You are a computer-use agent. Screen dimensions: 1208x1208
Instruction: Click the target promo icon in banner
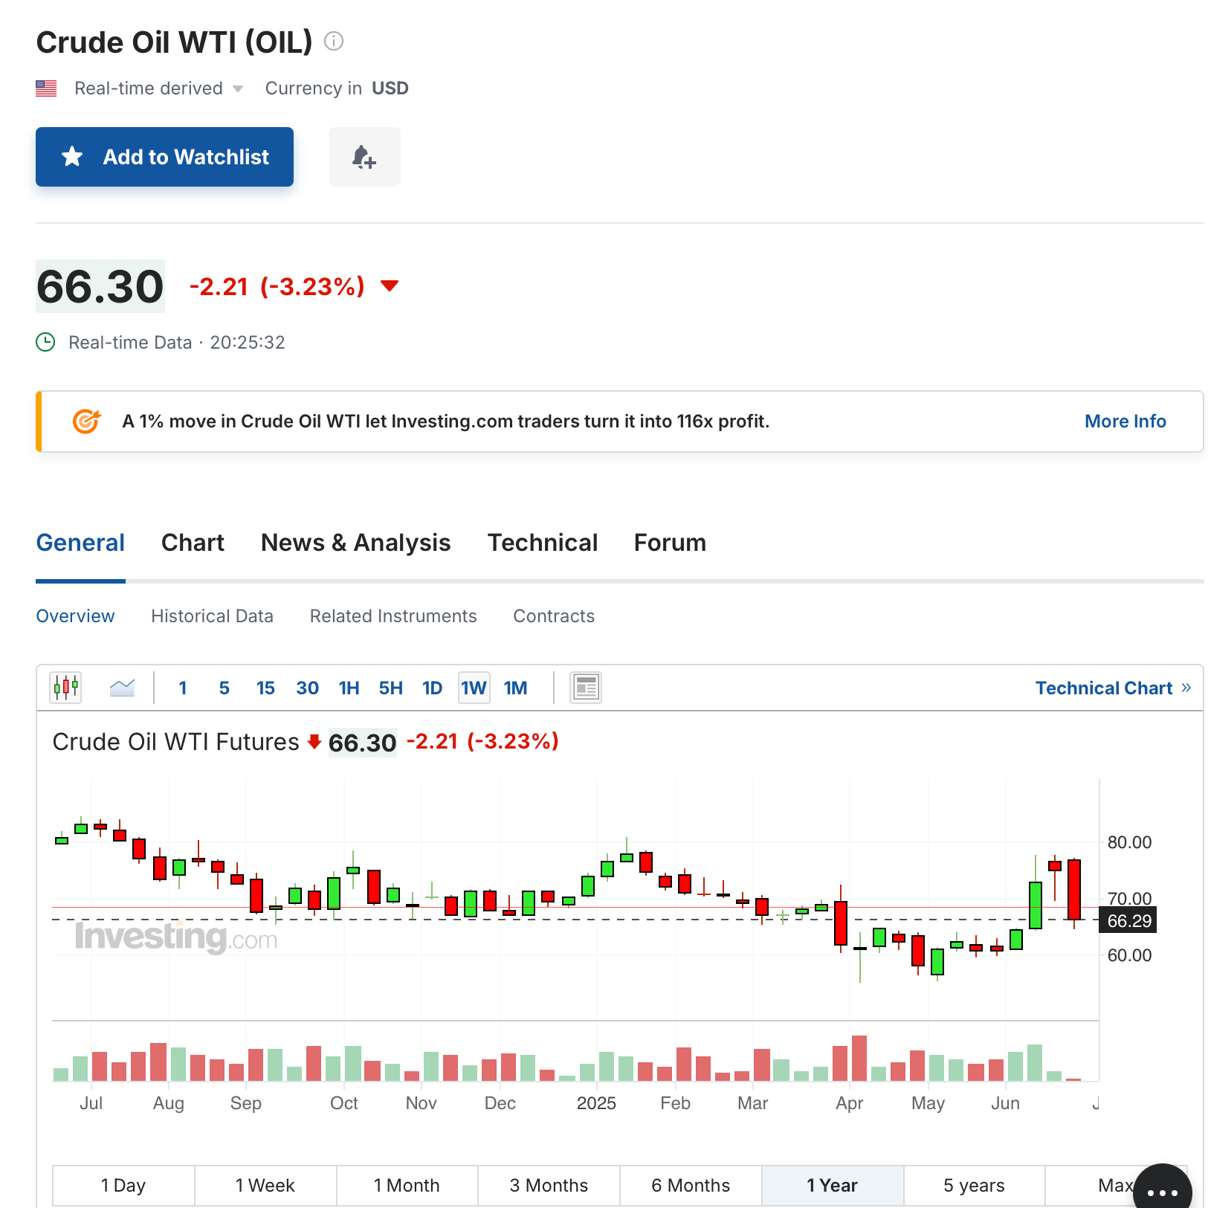[x=86, y=421]
